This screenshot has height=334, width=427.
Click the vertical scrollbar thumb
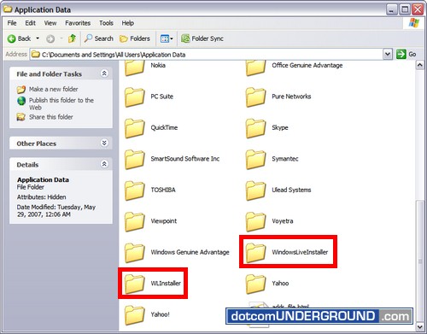point(420,261)
